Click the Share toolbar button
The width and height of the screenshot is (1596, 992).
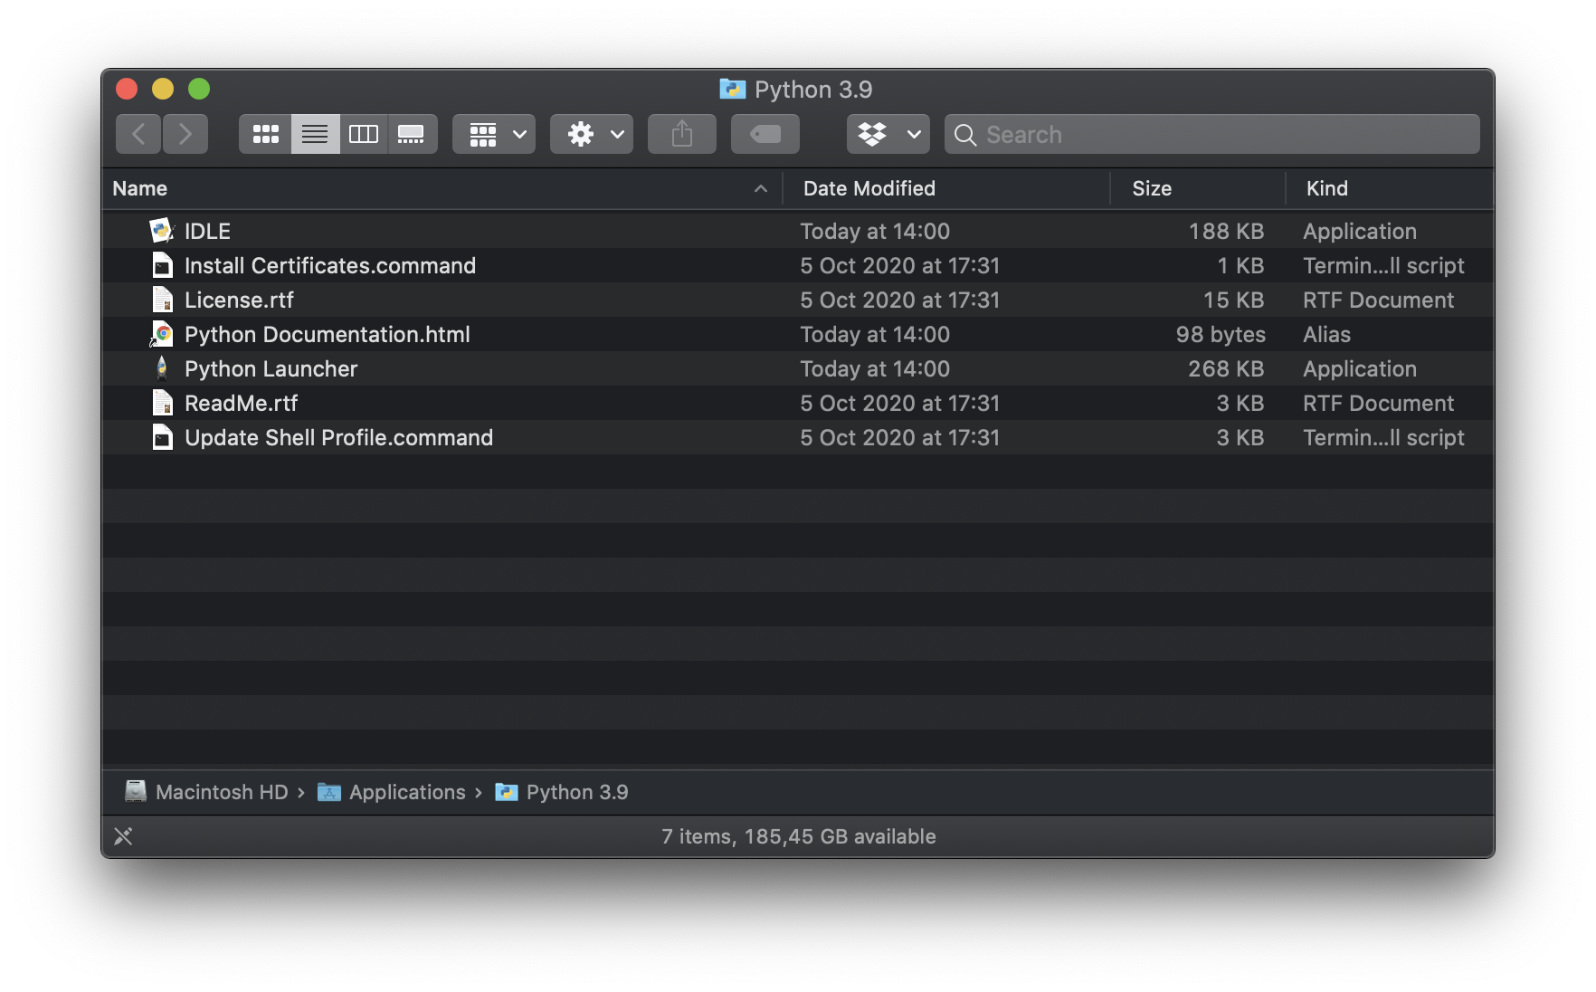682,134
